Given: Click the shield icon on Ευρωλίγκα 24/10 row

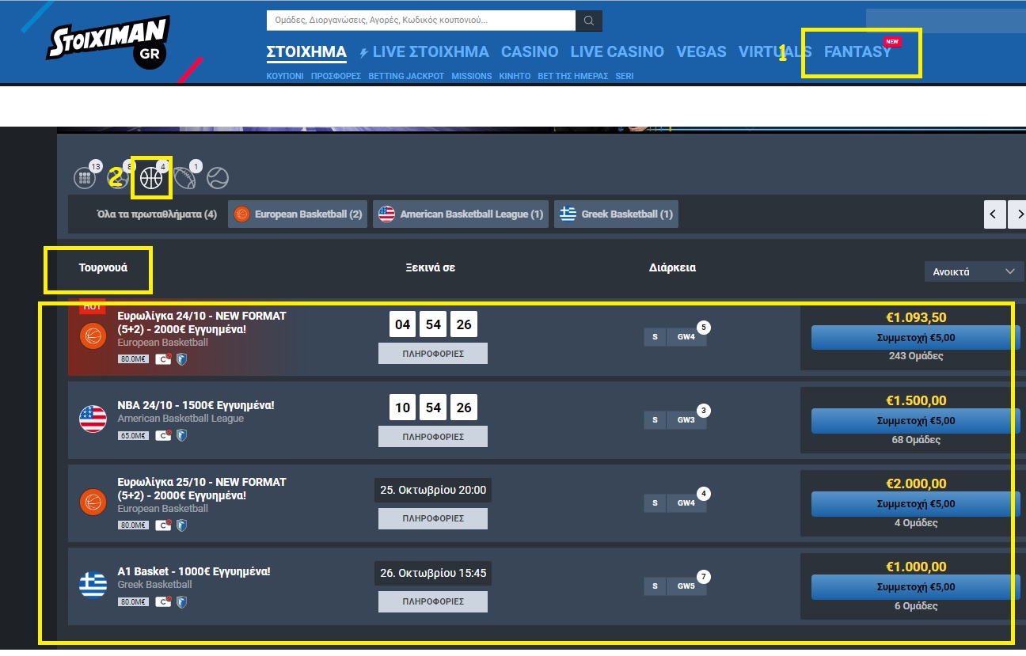Looking at the screenshot, I should point(181,359).
